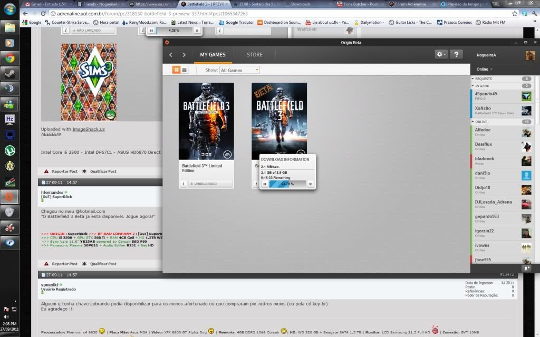Click the Origin help question mark icon
Viewport: 540px width, 337px height.
[456, 54]
